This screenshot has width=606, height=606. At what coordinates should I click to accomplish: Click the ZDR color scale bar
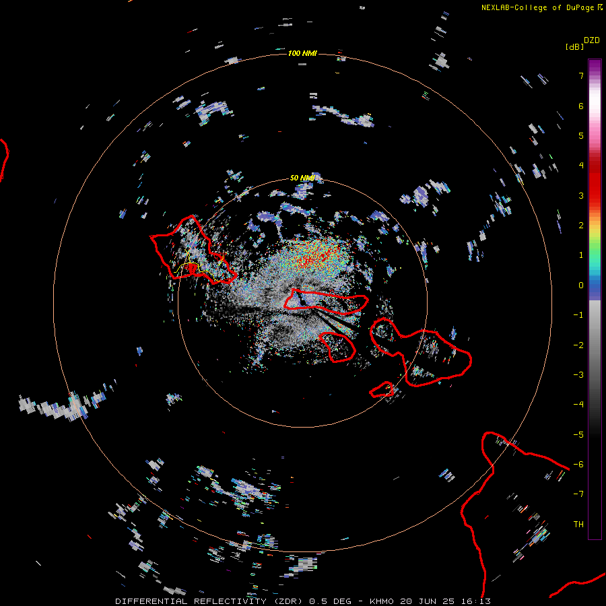pos(595,299)
